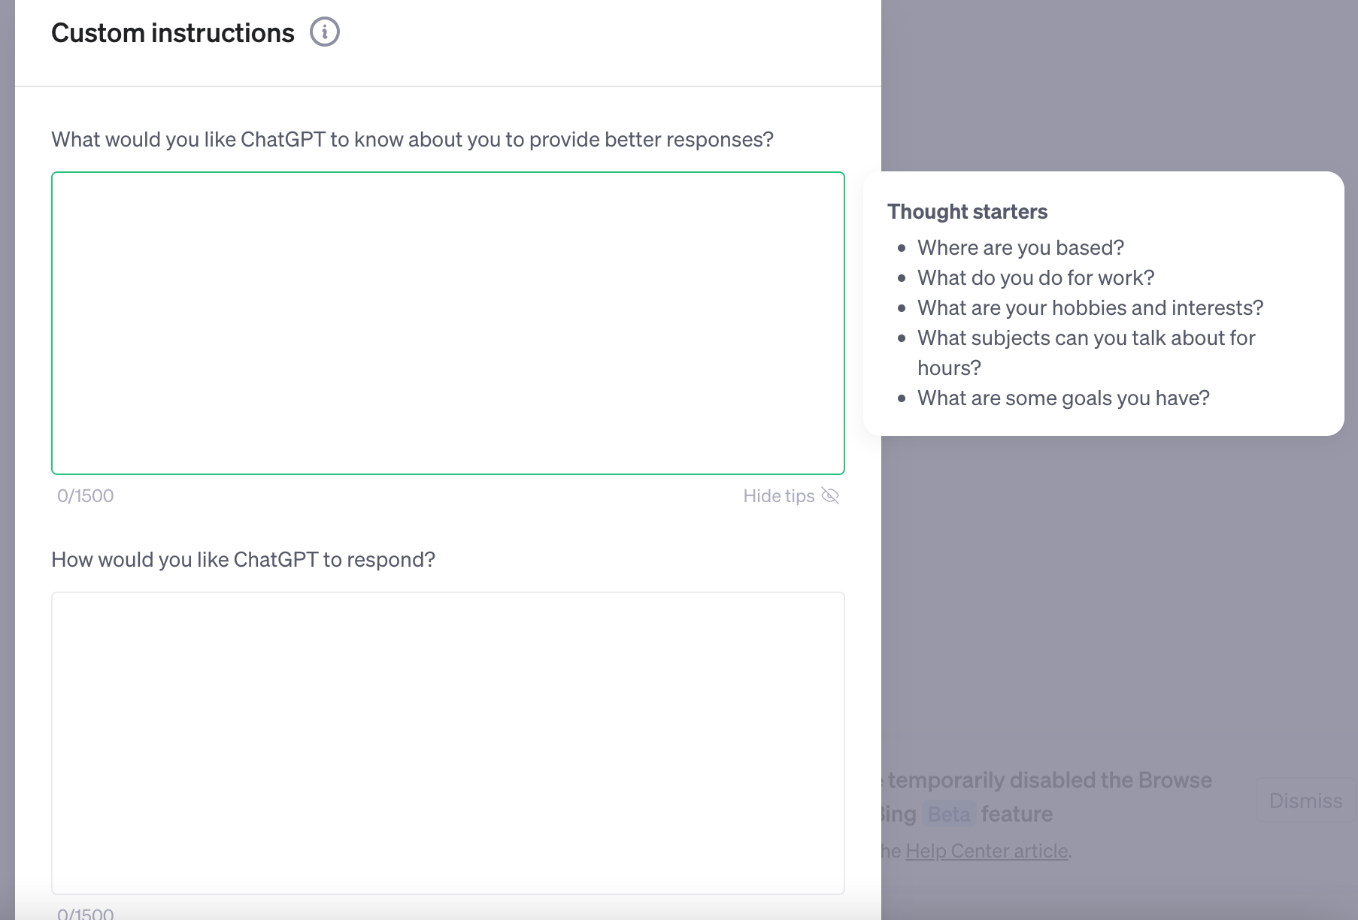
Task: Click the Beta badge in the banner
Action: click(x=949, y=814)
